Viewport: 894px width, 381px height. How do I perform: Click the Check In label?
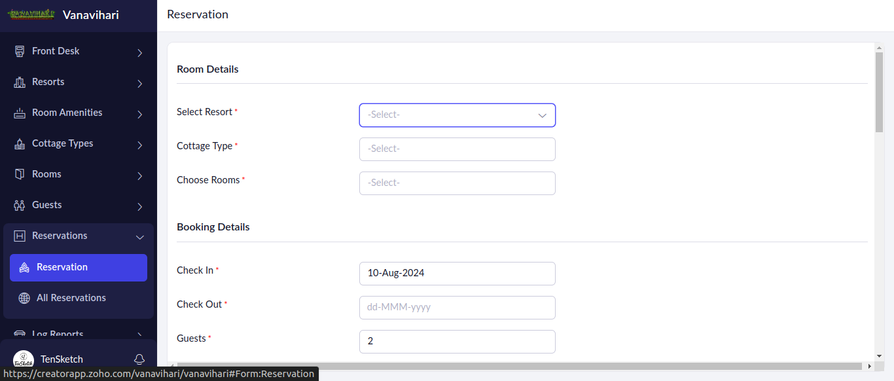coord(195,270)
